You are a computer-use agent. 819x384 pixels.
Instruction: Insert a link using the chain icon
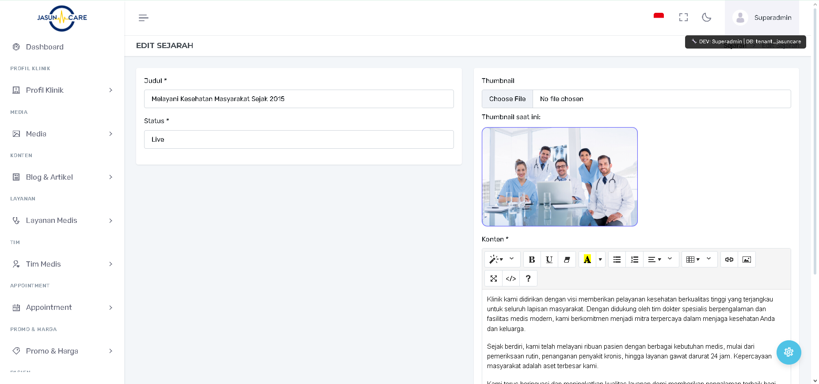click(x=729, y=260)
